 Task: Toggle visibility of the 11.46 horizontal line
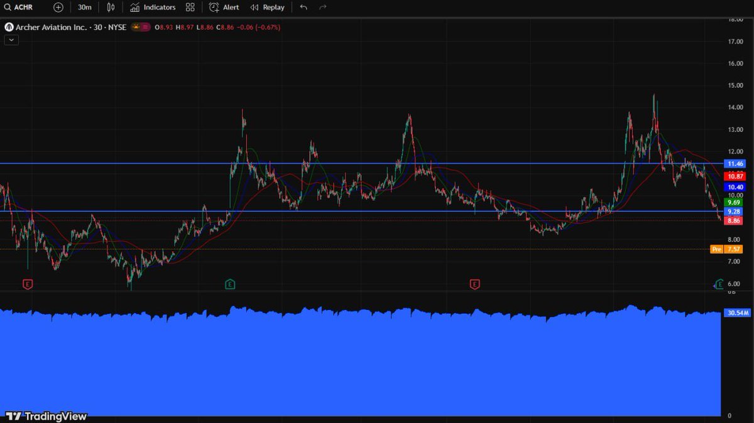pos(735,164)
